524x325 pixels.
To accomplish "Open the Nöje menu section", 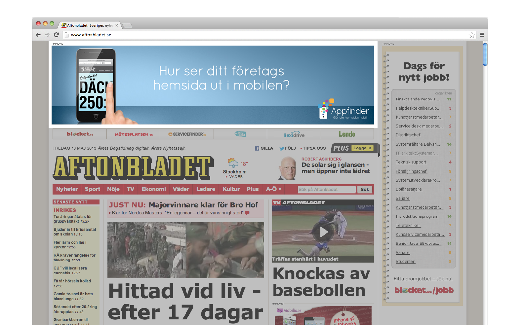I will (113, 189).
